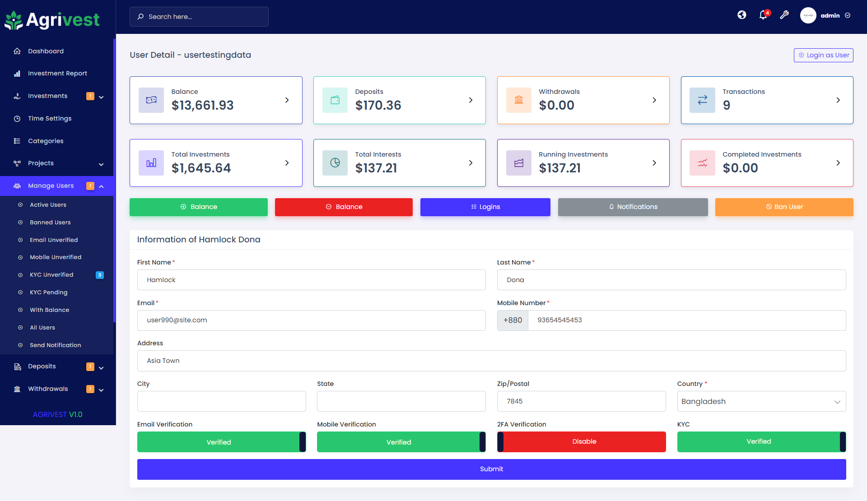This screenshot has height=501, width=867.
Task: Click the Categories list icon in sidebar
Action: tap(17, 141)
